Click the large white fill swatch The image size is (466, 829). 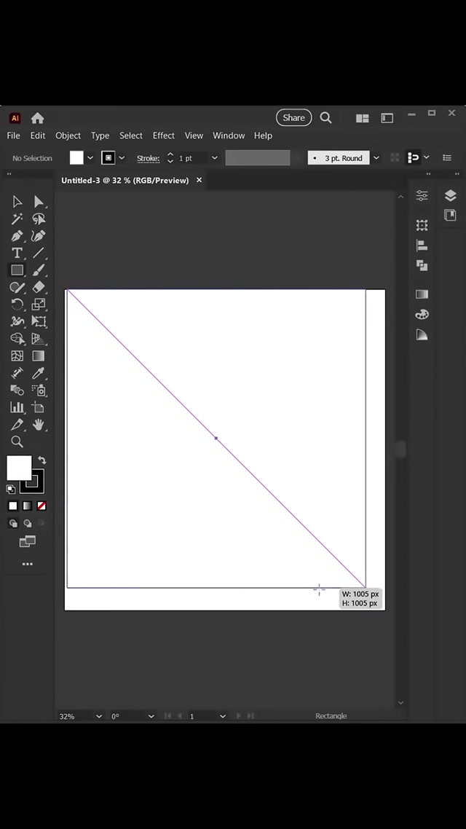pyautogui.click(x=19, y=468)
